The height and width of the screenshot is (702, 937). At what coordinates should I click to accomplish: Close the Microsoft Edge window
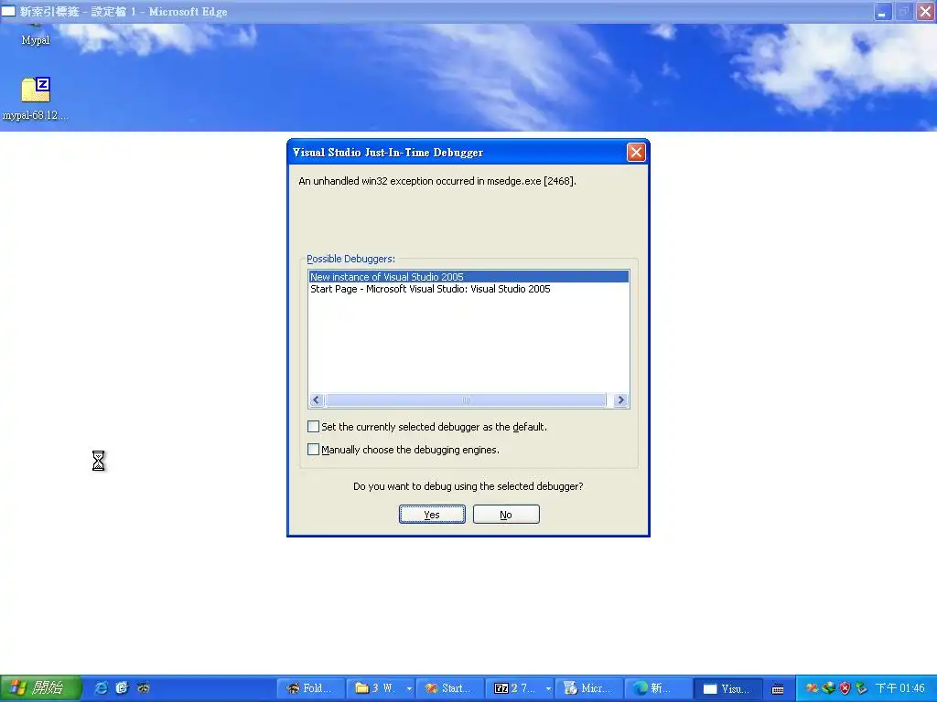click(925, 11)
